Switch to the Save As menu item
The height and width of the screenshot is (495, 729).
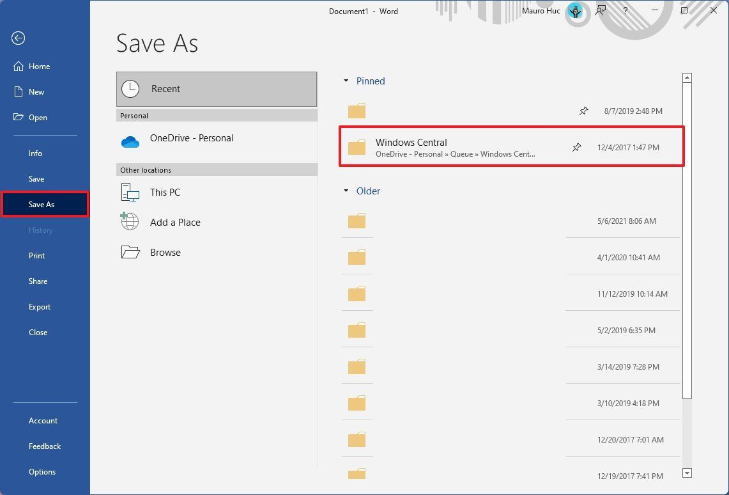click(x=42, y=204)
